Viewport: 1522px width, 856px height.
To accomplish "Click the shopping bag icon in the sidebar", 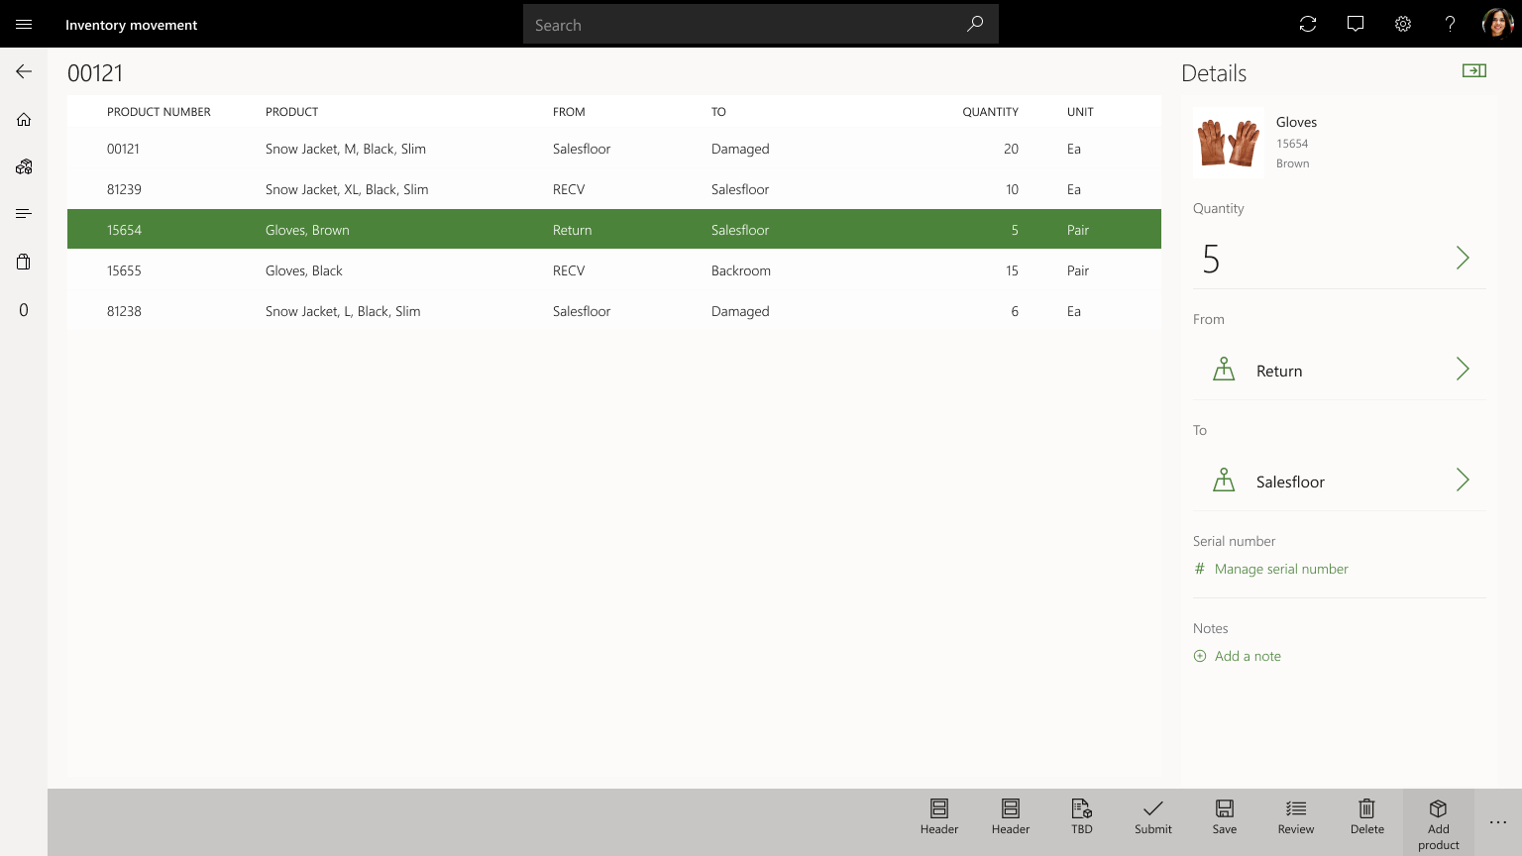I will (x=23, y=262).
